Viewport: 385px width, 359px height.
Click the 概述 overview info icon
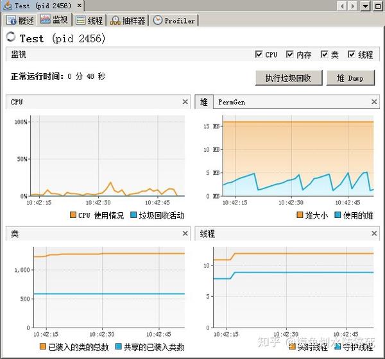[x=12, y=21]
